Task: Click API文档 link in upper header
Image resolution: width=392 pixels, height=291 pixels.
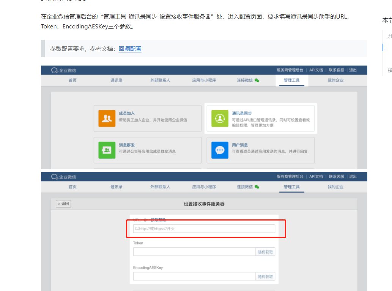Action: pos(316,70)
